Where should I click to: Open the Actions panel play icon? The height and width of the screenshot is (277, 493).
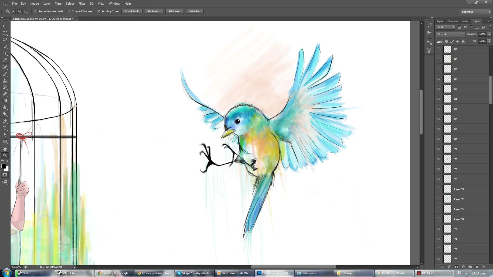point(429,32)
